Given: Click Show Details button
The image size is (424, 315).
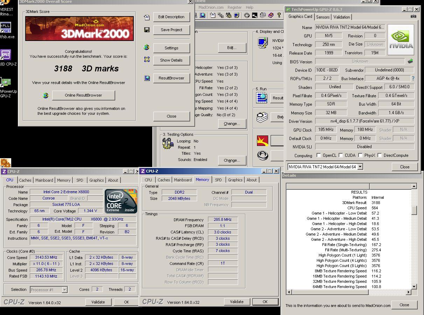Looking at the screenshot, I should pos(171,60).
